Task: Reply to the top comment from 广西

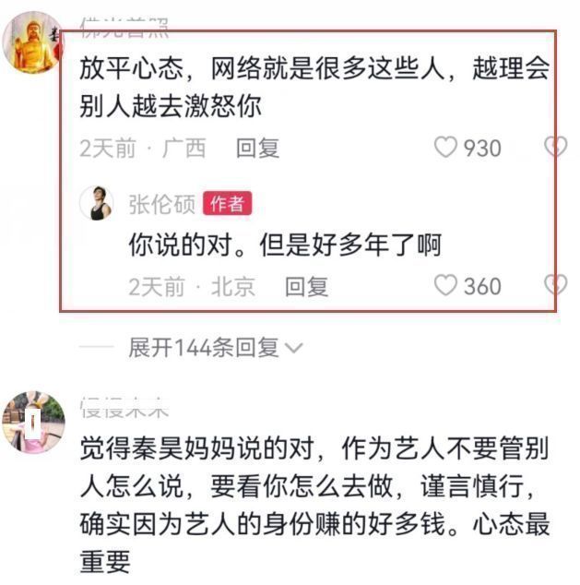Action: [258, 148]
